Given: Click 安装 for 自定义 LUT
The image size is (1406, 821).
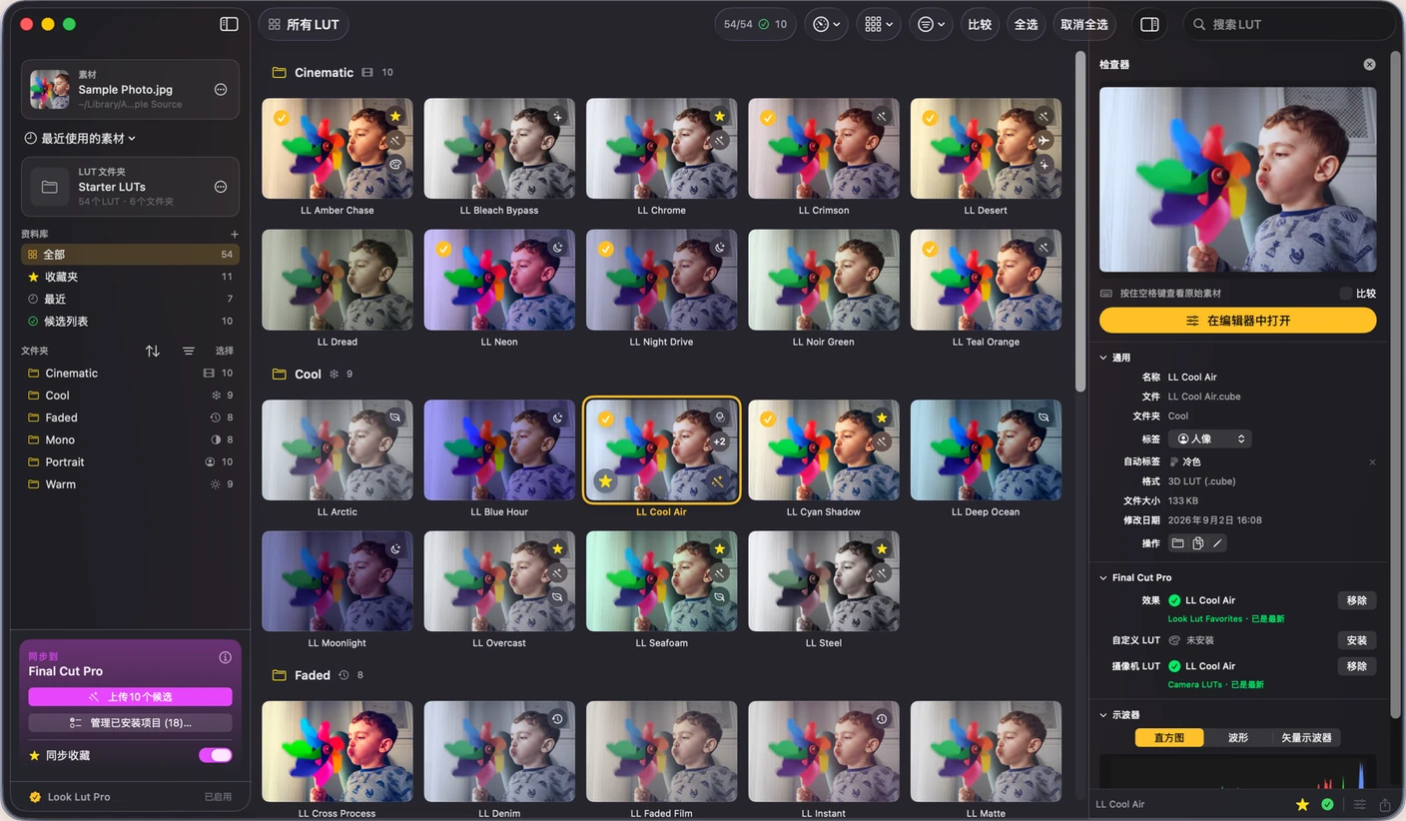Looking at the screenshot, I should tap(1356, 640).
